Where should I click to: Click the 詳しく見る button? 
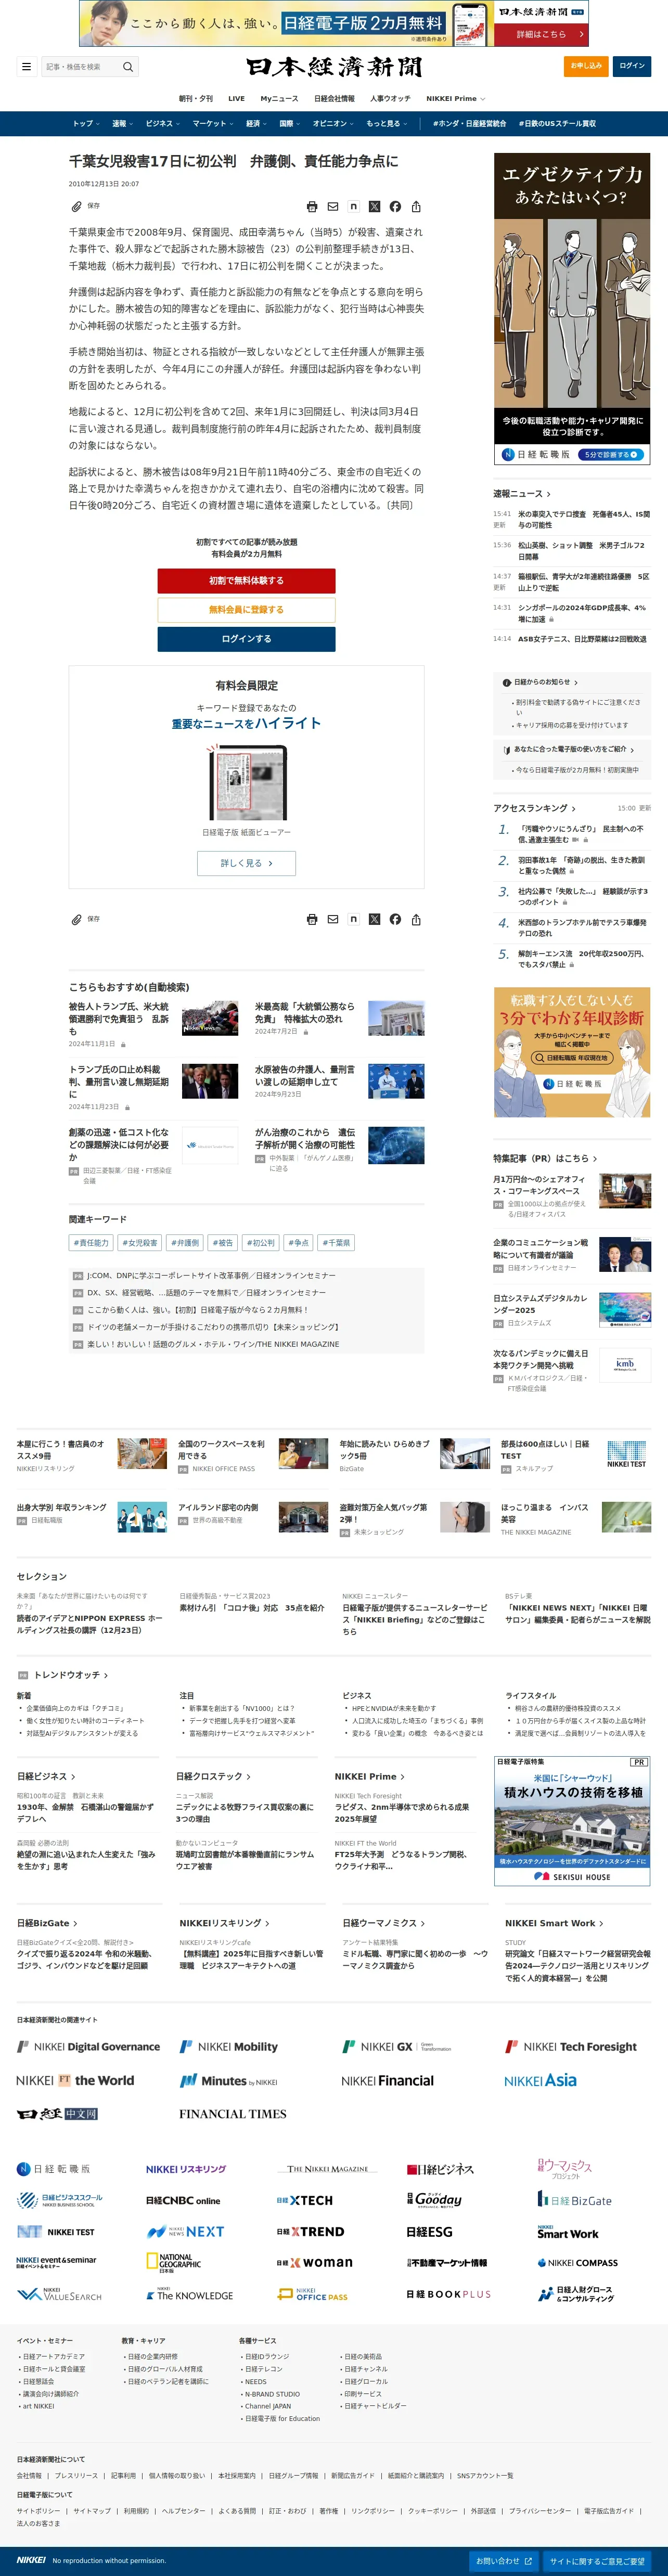(x=246, y=863)
